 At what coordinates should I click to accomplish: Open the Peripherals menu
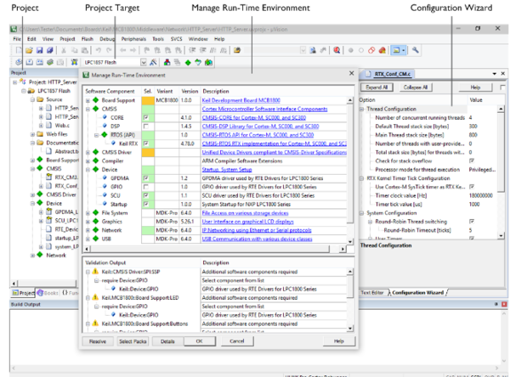(133, 39)
